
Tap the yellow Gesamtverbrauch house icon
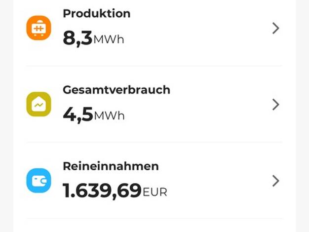(39, 104)
